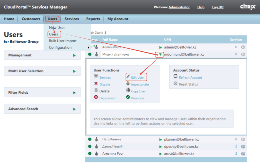This screenshot has width=260, height=166.
Task: Click the green status dot for Модест Дортмунд
Action: 90,54
